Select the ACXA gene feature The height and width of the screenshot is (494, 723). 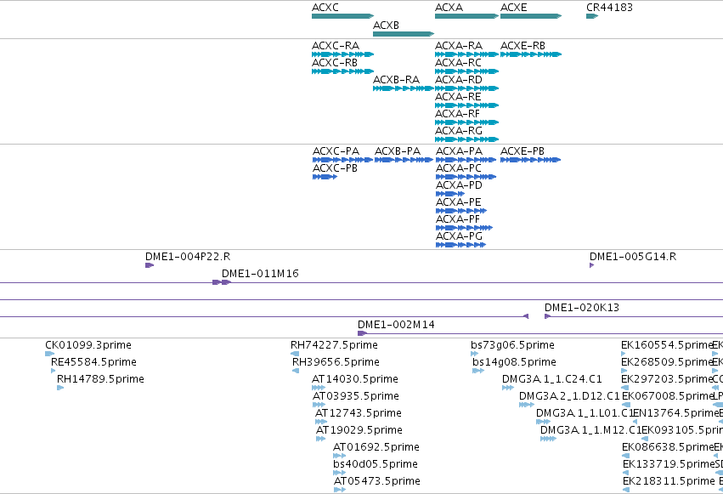point(466,16)
